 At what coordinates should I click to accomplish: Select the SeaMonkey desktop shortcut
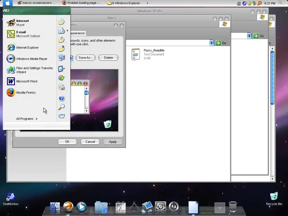(11, 199)
